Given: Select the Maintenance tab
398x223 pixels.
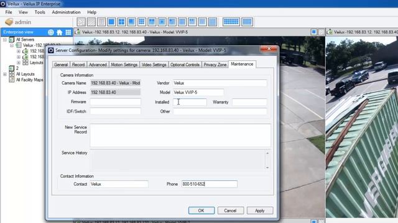Looking at the screenshot, I should coord(242,64).
